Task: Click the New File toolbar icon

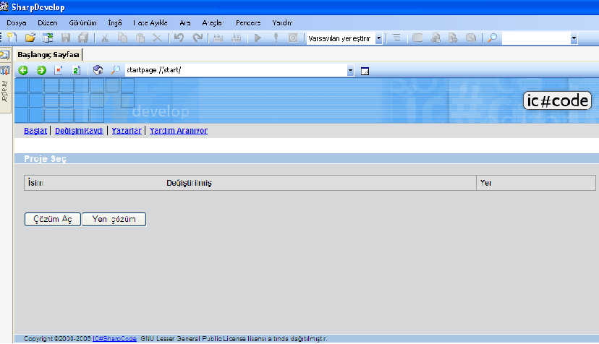Action: [x=12, y=38]
